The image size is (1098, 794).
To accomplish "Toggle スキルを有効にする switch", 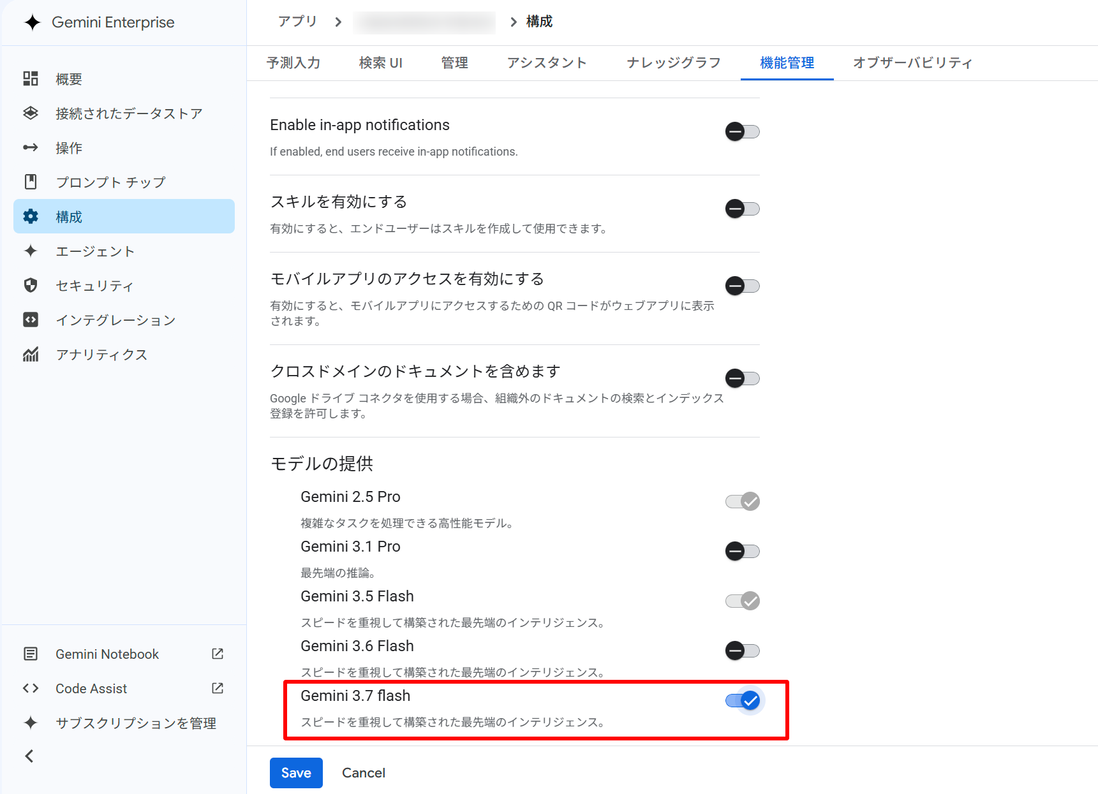I will 742,209.
